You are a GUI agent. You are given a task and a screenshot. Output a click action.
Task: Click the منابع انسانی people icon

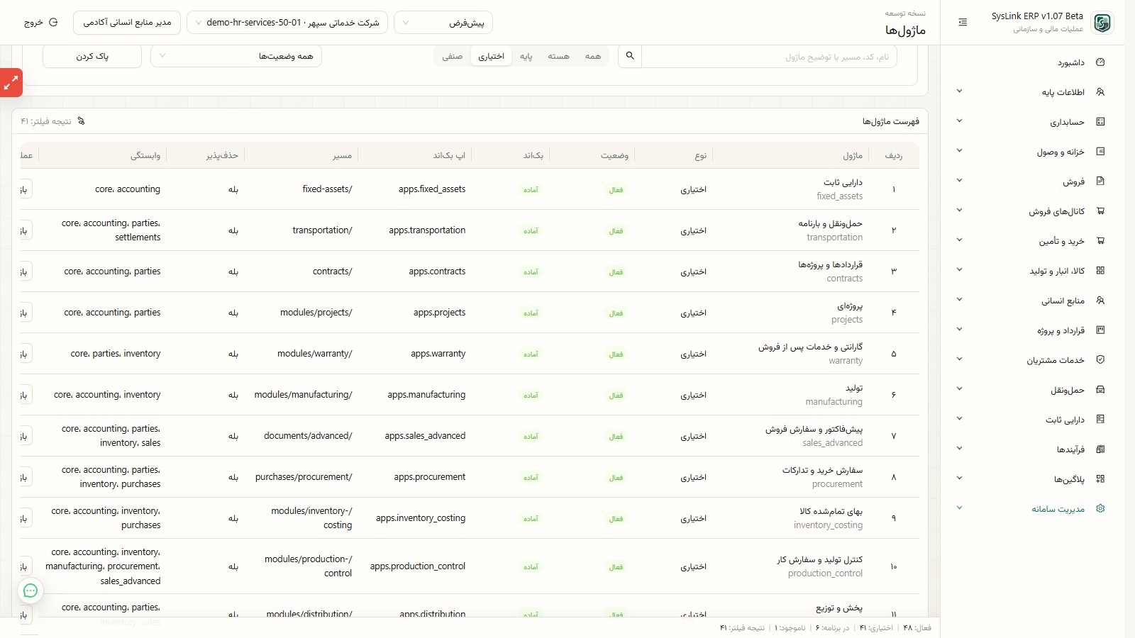click(x=1100, y=301)
